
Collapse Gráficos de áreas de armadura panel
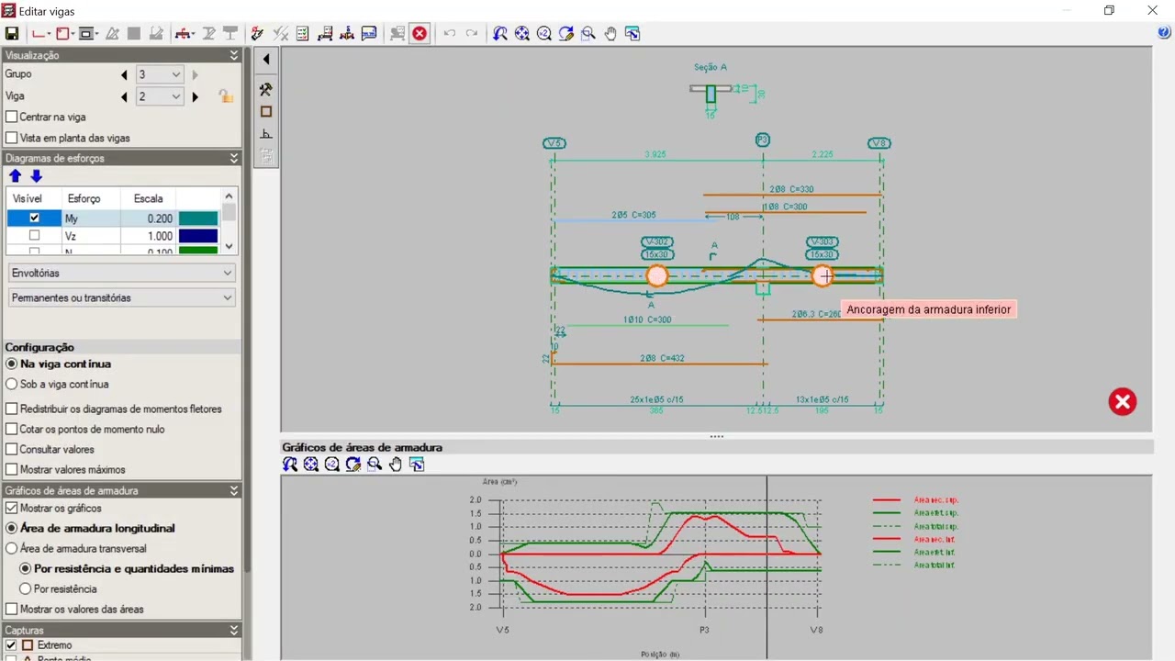click(x=234, y=491)
